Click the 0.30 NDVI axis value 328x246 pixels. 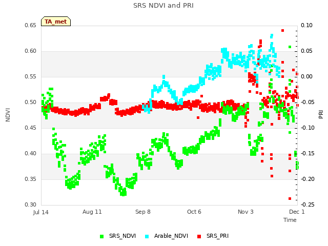[31, 204]
